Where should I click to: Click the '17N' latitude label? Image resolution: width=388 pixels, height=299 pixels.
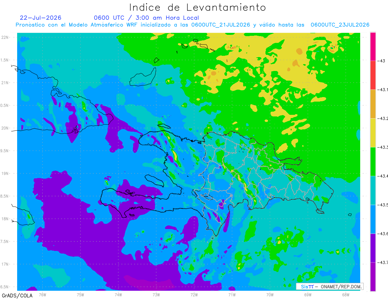(5, 264)
